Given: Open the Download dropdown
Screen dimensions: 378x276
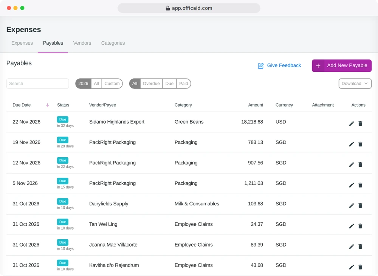Looking at the screenshot, I should pyautogui.click(x=355, y=84).
